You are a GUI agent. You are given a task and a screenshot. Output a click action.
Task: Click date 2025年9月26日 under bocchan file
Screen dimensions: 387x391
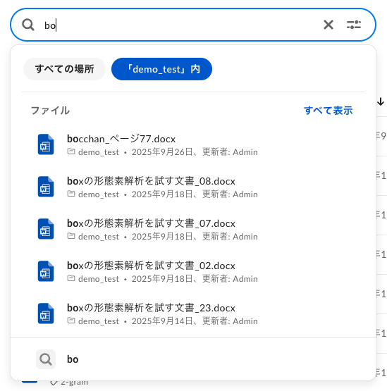coord(162,152)
